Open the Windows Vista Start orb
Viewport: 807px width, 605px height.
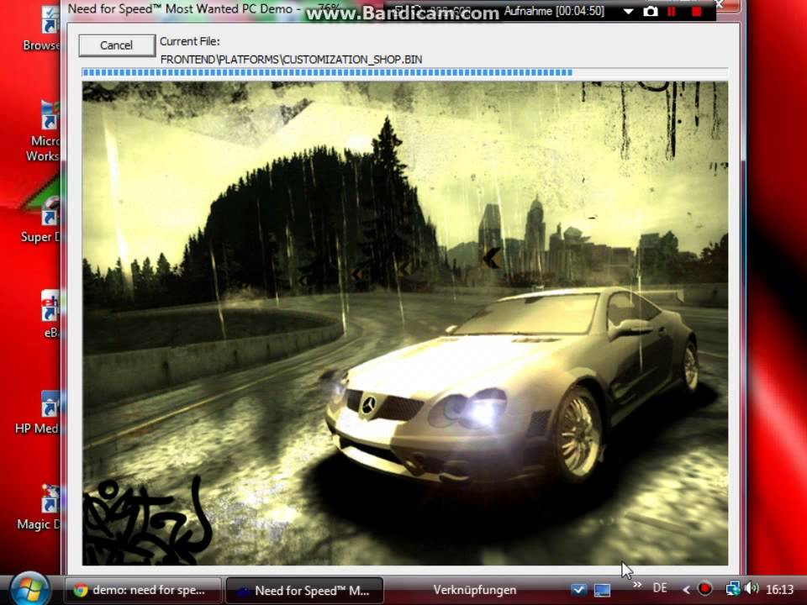(29, 589)
